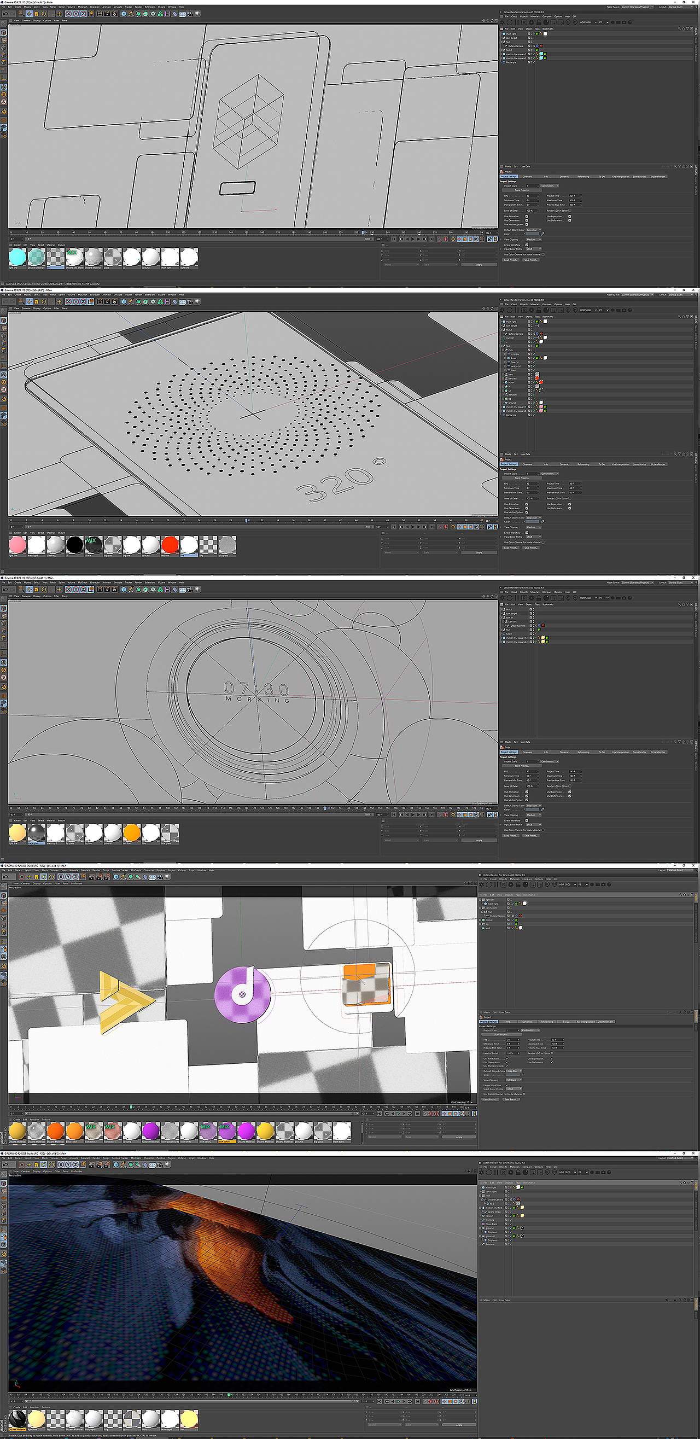This screenshot has width=700, height=1439.
Task: Click Attribute Manager search magnifier in cube wireframe window
Action: (675, 166)
